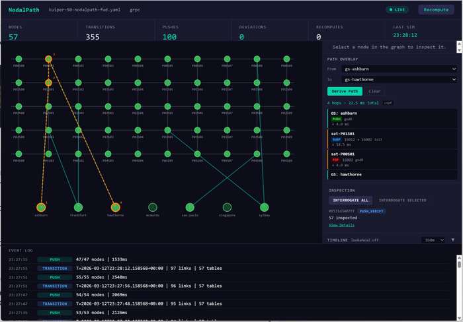Screen dimensions: 463x322
Task: Select the PUSH 54/54 nodes log entry
Action: [x=229, y=295]
